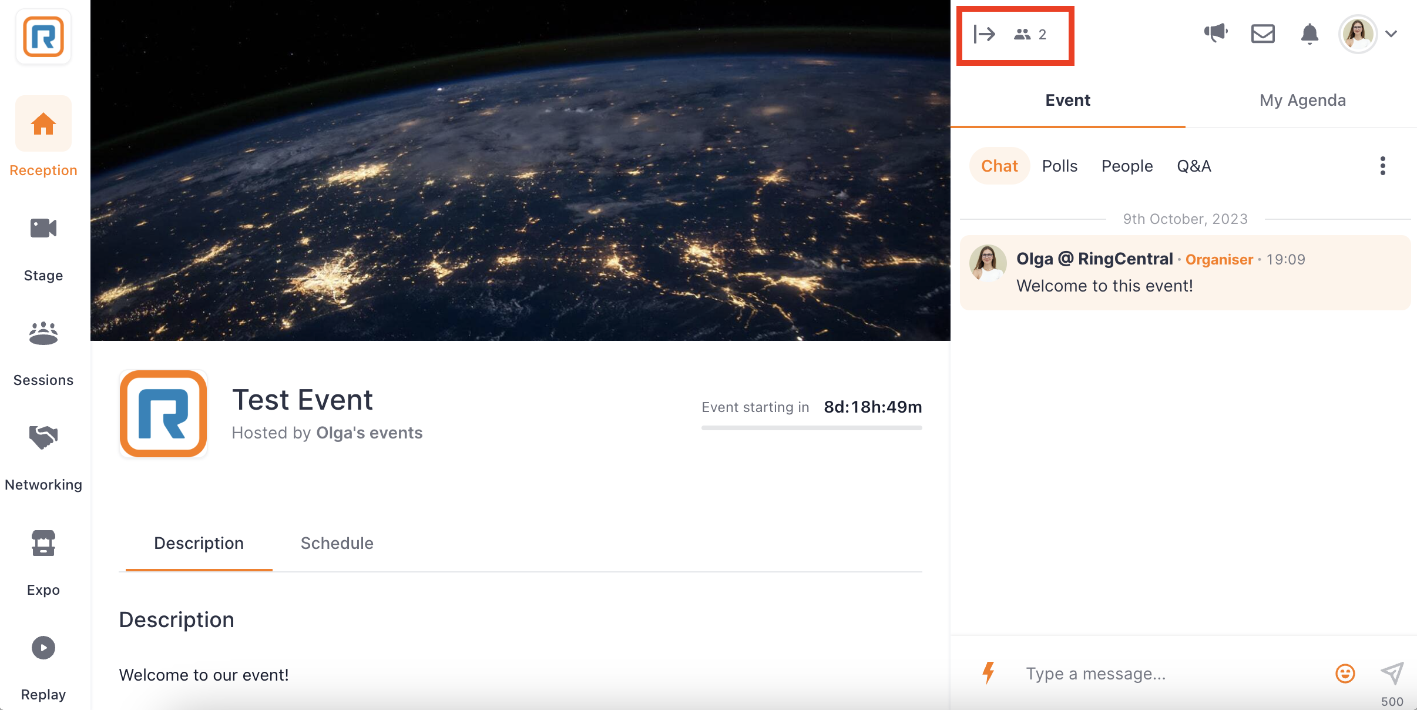Viewport: 1417px width, 710px height.
Task: Collapse the side panel with arrow icon
Action: pos(984,34)
